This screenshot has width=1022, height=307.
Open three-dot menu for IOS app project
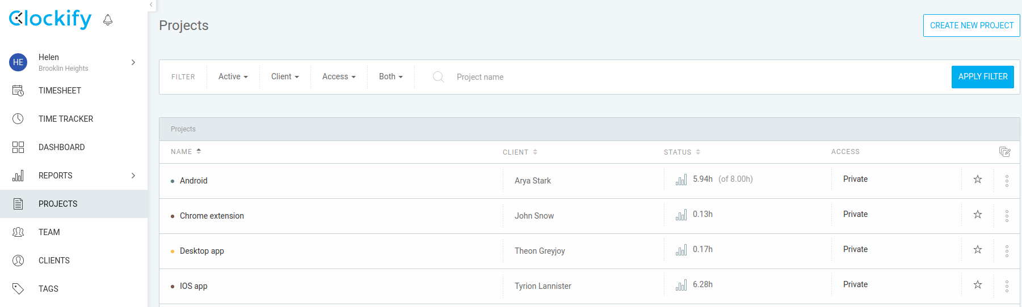click(1007, 286)
